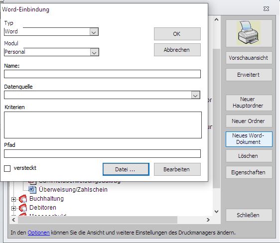Confirm the dialog with OK
Viewport: 280px width, 243px height.
coord(177,34)
